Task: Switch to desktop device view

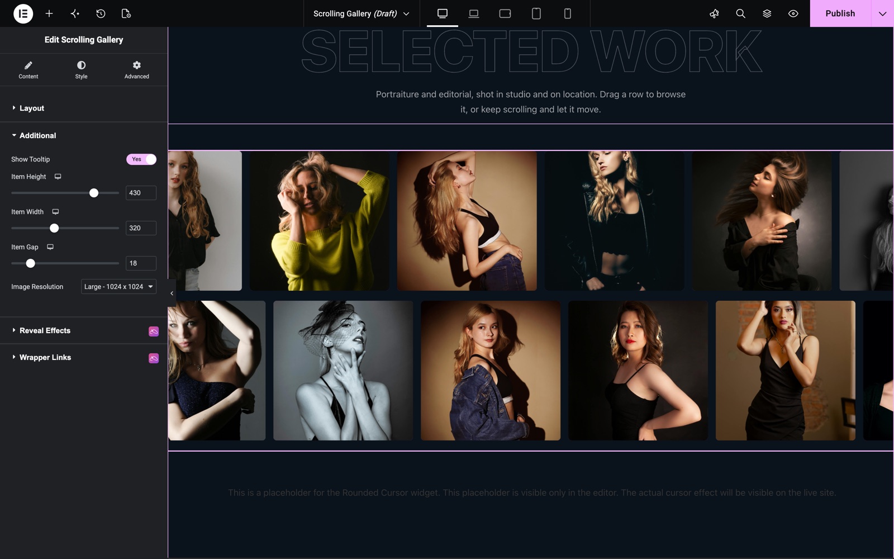Action: click(443, 13)
